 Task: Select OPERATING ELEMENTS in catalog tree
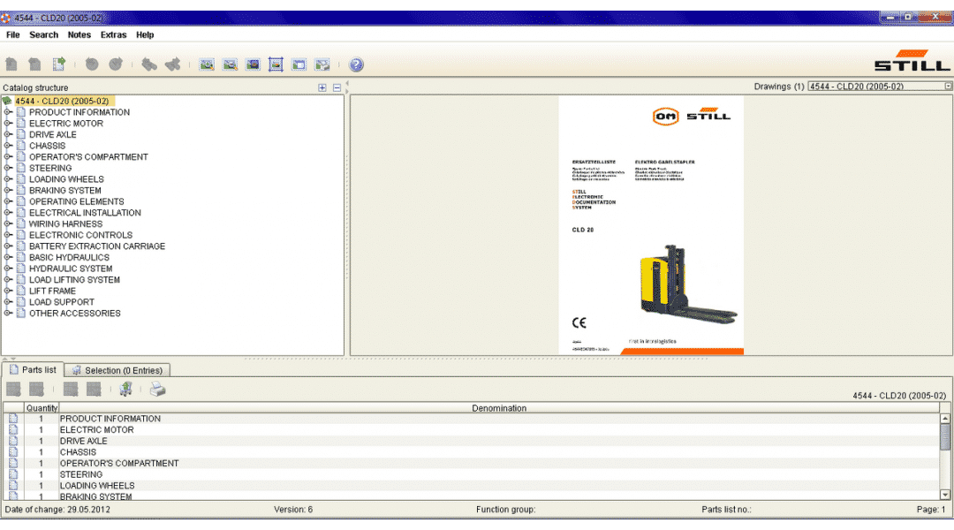[x=77, y=201]
